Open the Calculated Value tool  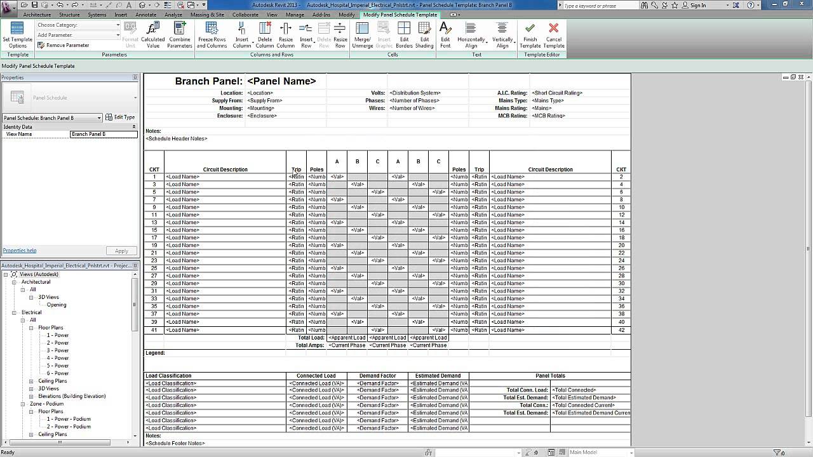point(152,35)
